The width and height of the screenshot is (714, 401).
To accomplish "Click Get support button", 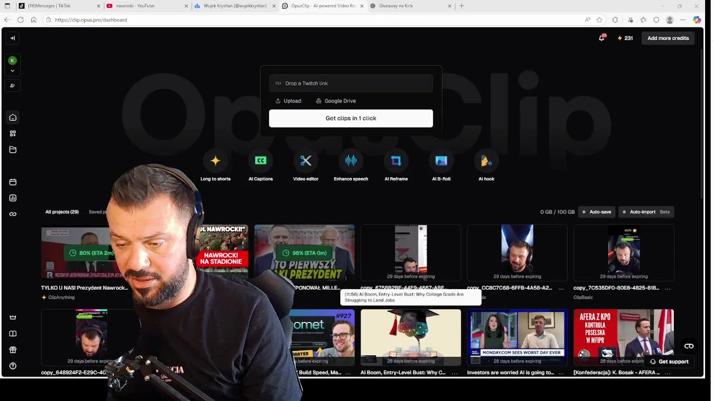I will pos(669,361).
